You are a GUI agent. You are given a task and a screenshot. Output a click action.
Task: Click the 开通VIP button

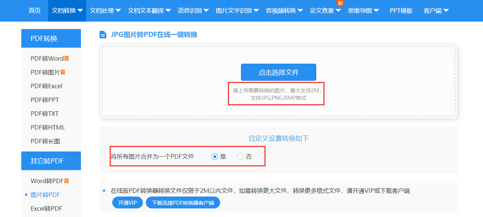coord(128,203)
